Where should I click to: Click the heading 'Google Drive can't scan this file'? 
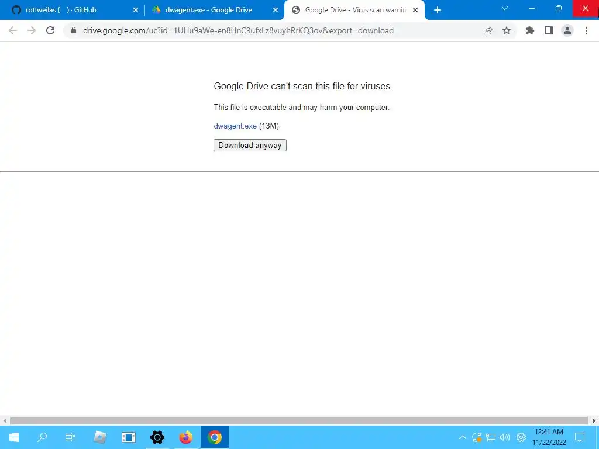click(x=303, y=87)
